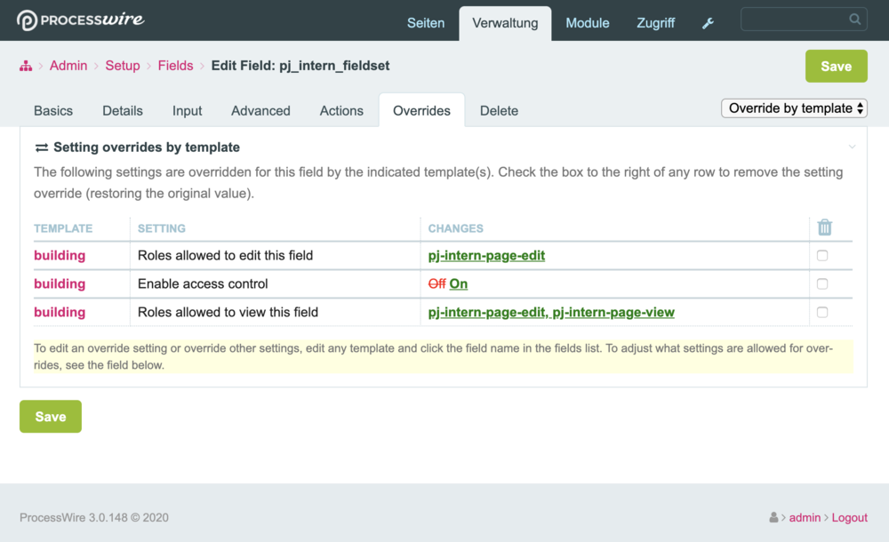The height and width of the screenshot is (542, 889).
Task: Open the Verwaltung menu
Action: pyautogui.click(x=505, y=23)
